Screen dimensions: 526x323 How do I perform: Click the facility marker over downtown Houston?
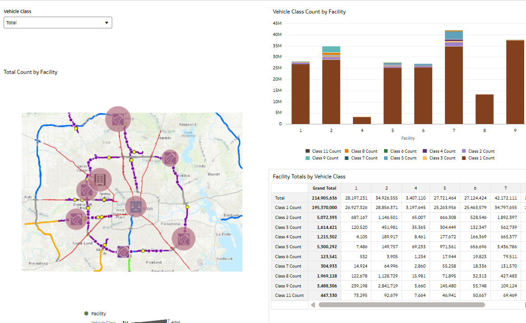click(x=136, y=207)
